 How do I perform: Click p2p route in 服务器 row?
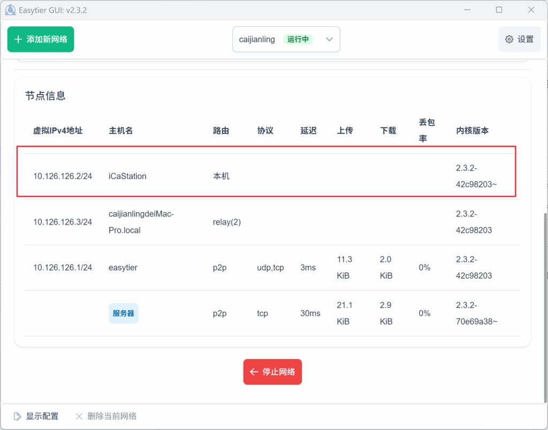220,313
